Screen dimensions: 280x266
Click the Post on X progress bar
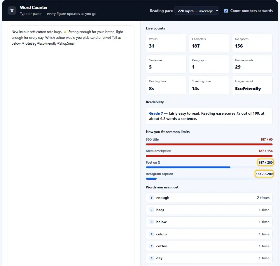209,167
